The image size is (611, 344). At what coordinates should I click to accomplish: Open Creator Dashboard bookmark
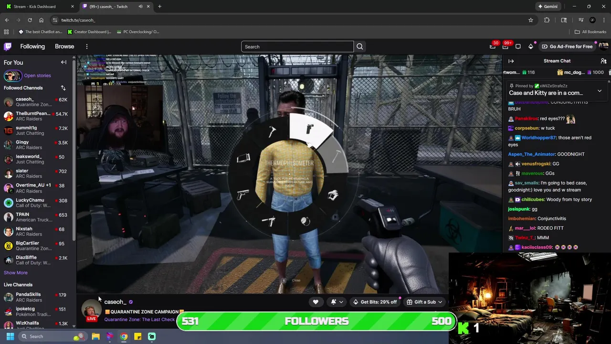[89, 32]
